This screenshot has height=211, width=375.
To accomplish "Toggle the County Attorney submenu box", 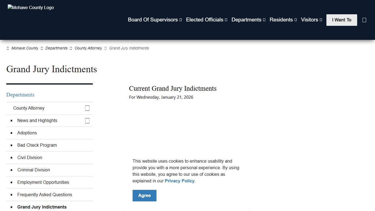I will pyautogui.click(x=87, y=108).
